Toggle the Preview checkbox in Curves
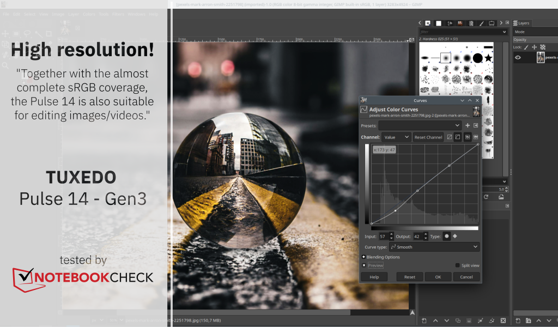This screenshot has width=558, height=327. coord(364,265)
